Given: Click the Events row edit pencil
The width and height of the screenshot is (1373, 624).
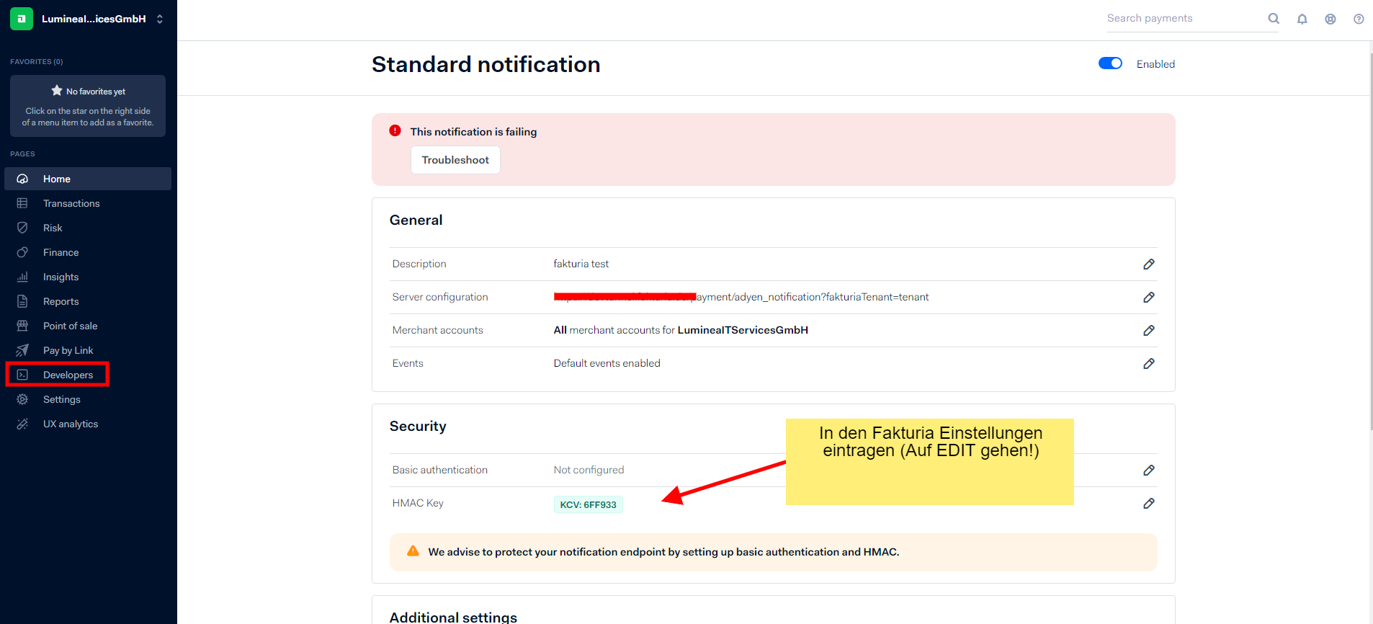Looking at the screenshot, I should [x=1148, y=364].
